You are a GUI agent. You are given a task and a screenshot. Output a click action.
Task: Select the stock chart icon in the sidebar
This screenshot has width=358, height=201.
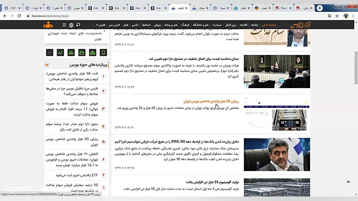click(60, 52)
